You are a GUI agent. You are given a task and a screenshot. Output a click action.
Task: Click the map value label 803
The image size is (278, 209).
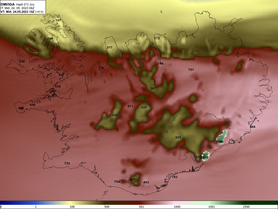[146, 182]
